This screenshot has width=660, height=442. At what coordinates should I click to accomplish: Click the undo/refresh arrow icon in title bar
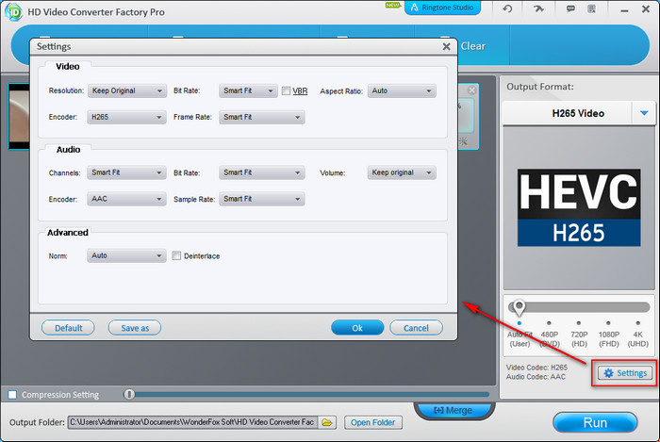[507, 8]
